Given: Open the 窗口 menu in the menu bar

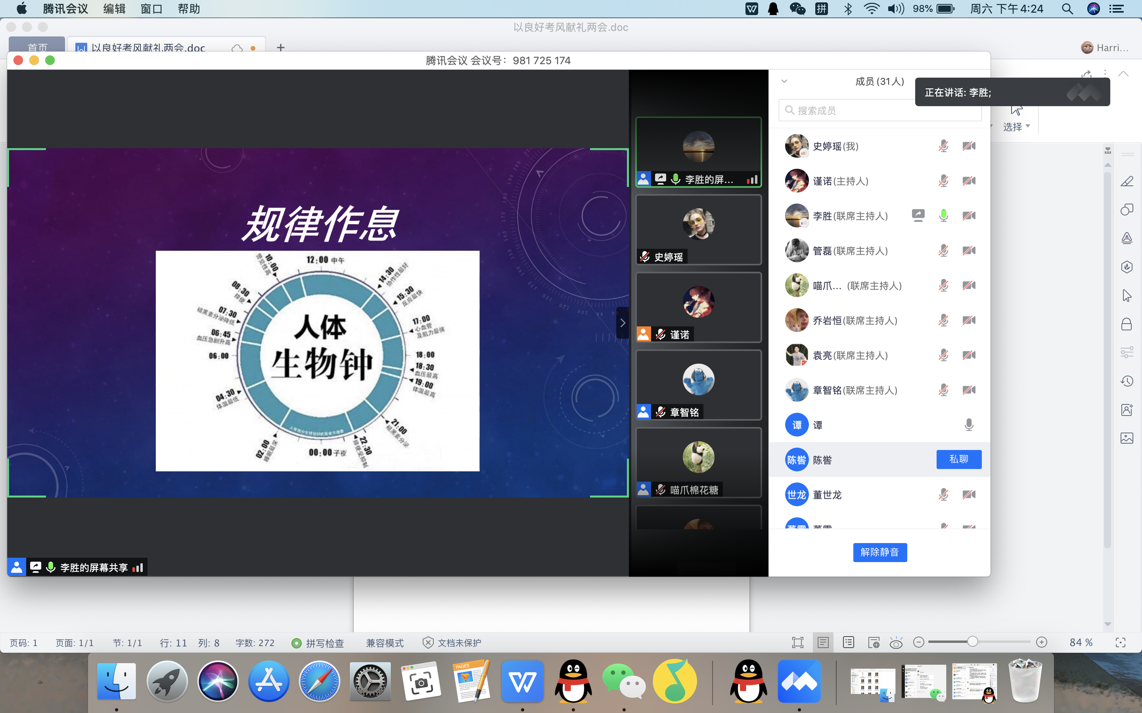Looking at the screenshot, I should [151, 8].
